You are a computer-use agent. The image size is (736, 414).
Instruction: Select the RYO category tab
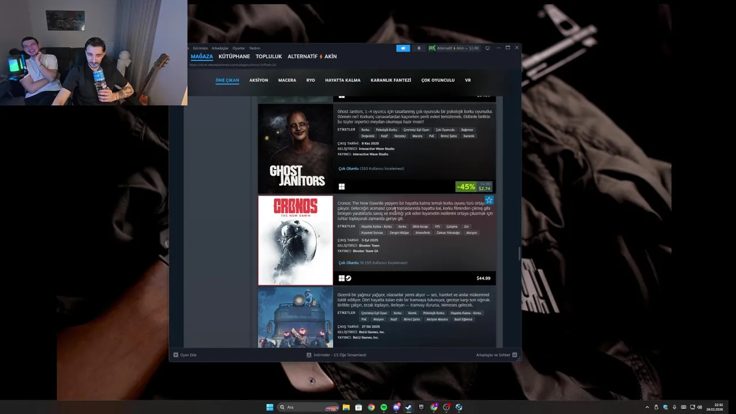[310, 80]
